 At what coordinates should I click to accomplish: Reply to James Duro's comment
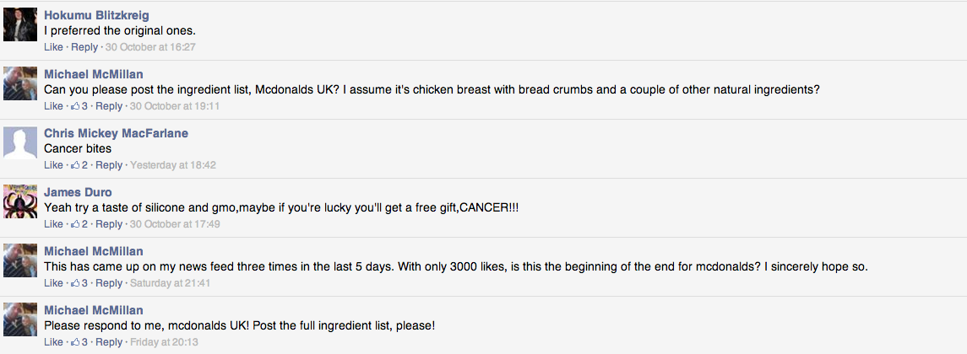click(x=109, y=224)
